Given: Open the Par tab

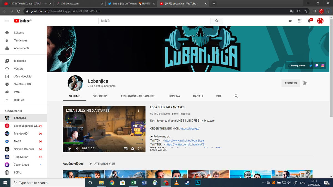Looking at the screenshot, I should (218, 96).
